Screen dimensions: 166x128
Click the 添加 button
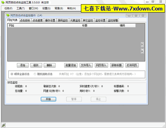click(x=23, y=65)
